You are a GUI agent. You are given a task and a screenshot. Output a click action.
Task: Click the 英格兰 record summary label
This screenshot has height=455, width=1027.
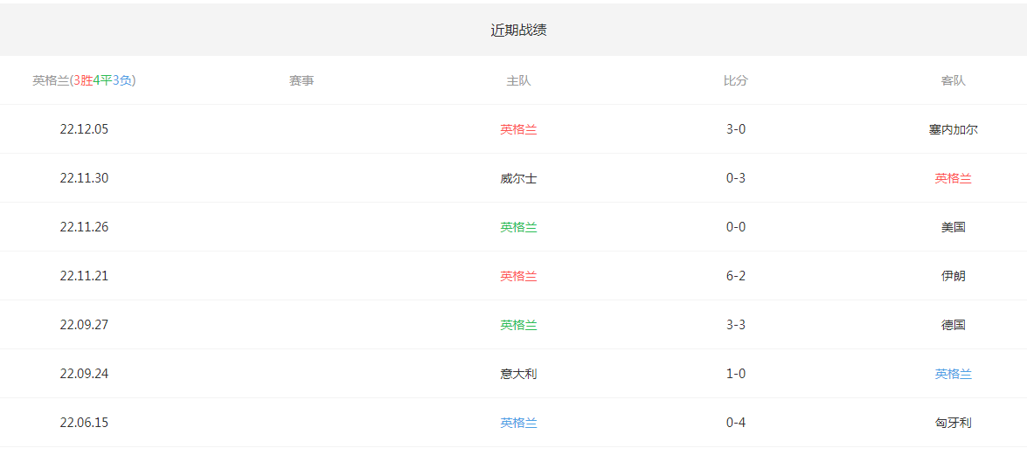pyautogui.click(x=84, y=80)
